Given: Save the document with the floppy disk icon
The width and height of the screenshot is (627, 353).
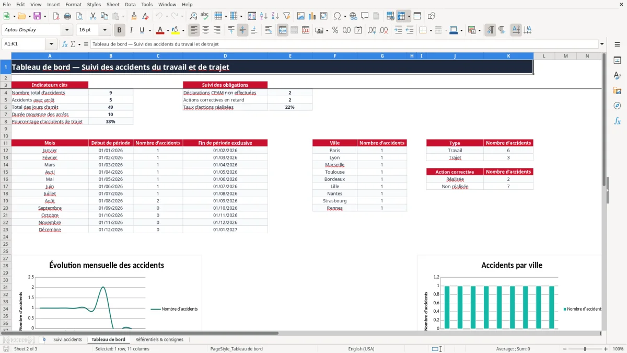Looking at the screenshot, I should pyautogui.click(x=37, y=16).
